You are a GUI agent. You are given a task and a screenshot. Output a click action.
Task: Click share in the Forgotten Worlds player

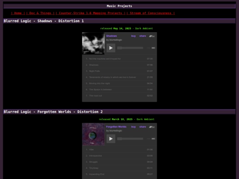click(143, 127)
